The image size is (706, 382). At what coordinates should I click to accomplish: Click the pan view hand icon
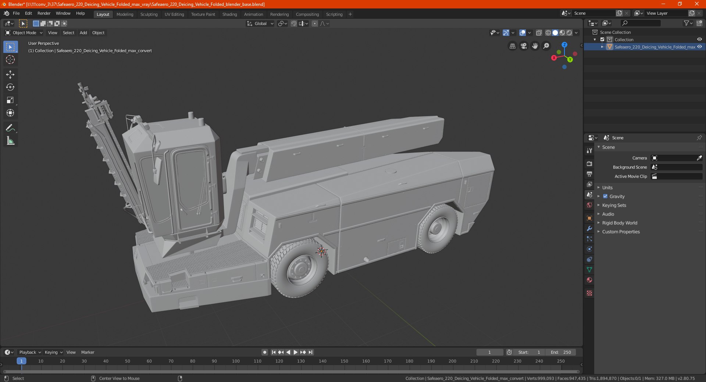tap(535, 46)
